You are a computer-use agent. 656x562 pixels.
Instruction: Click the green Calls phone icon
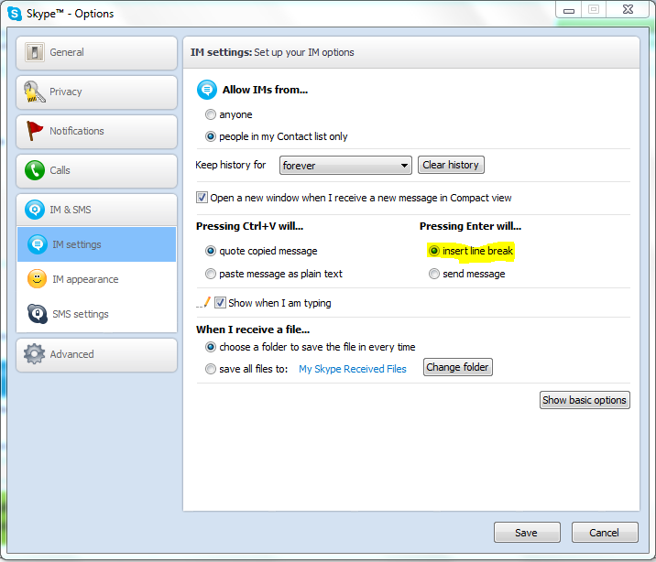pos(34,170)
